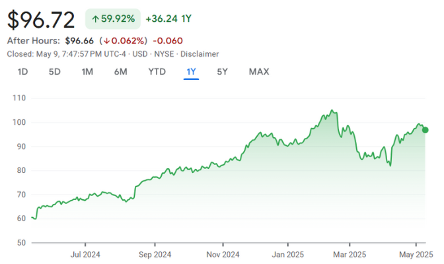Click the NYSE exchange text
The width and height of the screenshot is (444, 264).
[164, 54]
